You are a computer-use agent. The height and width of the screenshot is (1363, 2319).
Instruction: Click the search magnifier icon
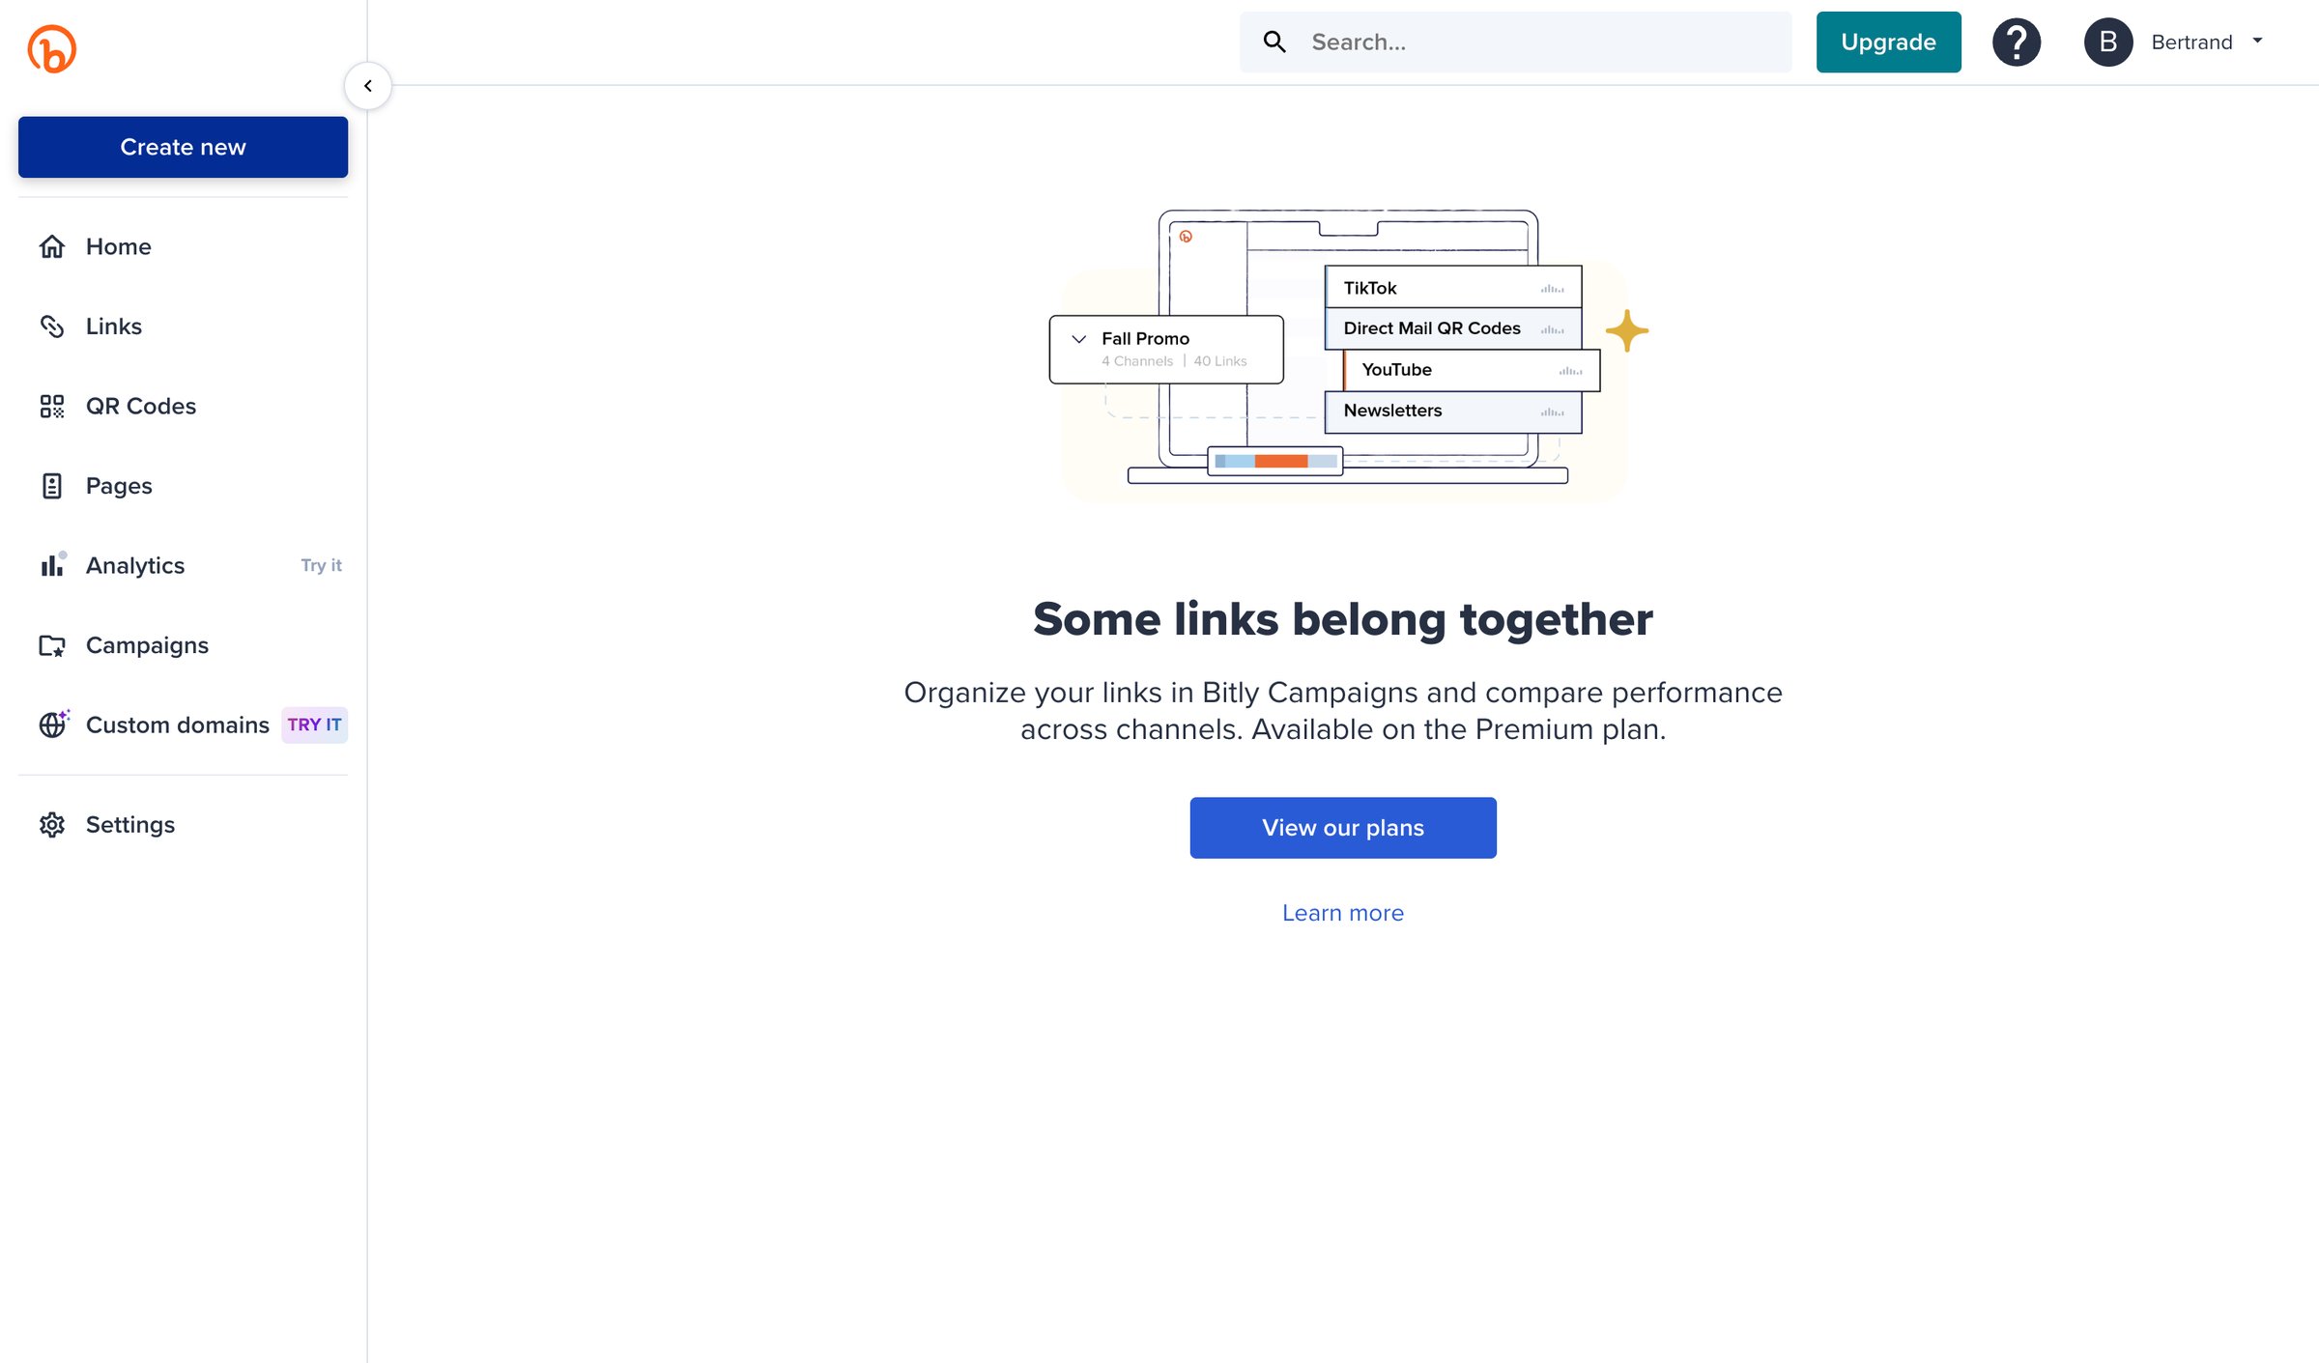point(1274,43)
